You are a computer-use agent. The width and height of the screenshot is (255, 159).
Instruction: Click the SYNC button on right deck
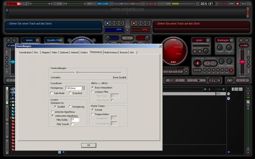click(215, 80)
